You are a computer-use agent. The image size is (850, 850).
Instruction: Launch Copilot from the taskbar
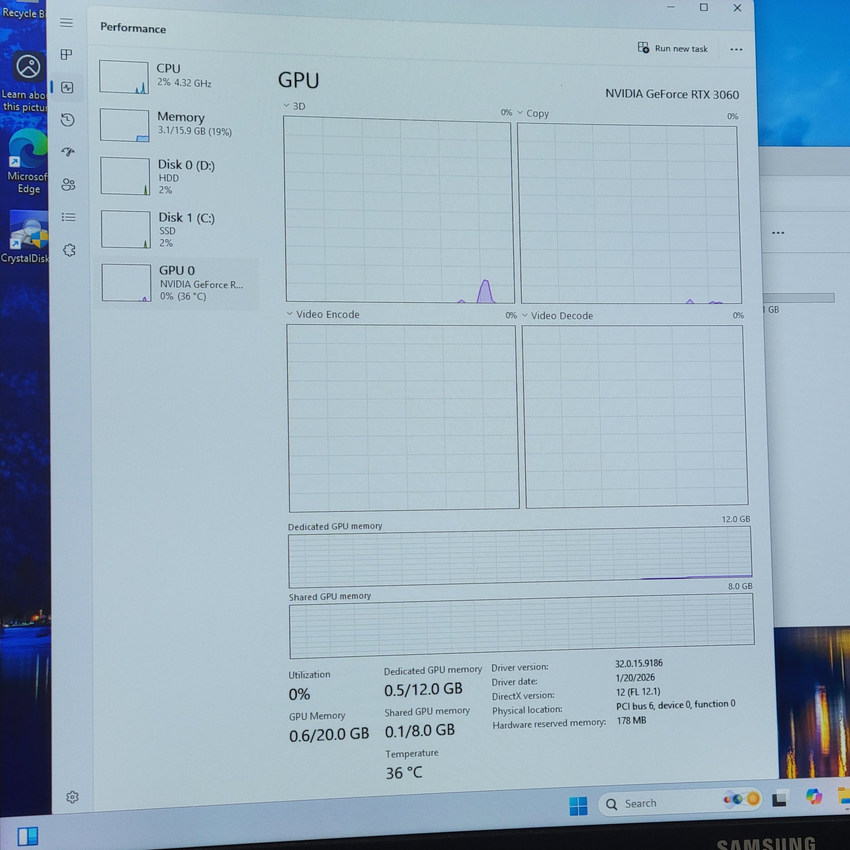813,796
